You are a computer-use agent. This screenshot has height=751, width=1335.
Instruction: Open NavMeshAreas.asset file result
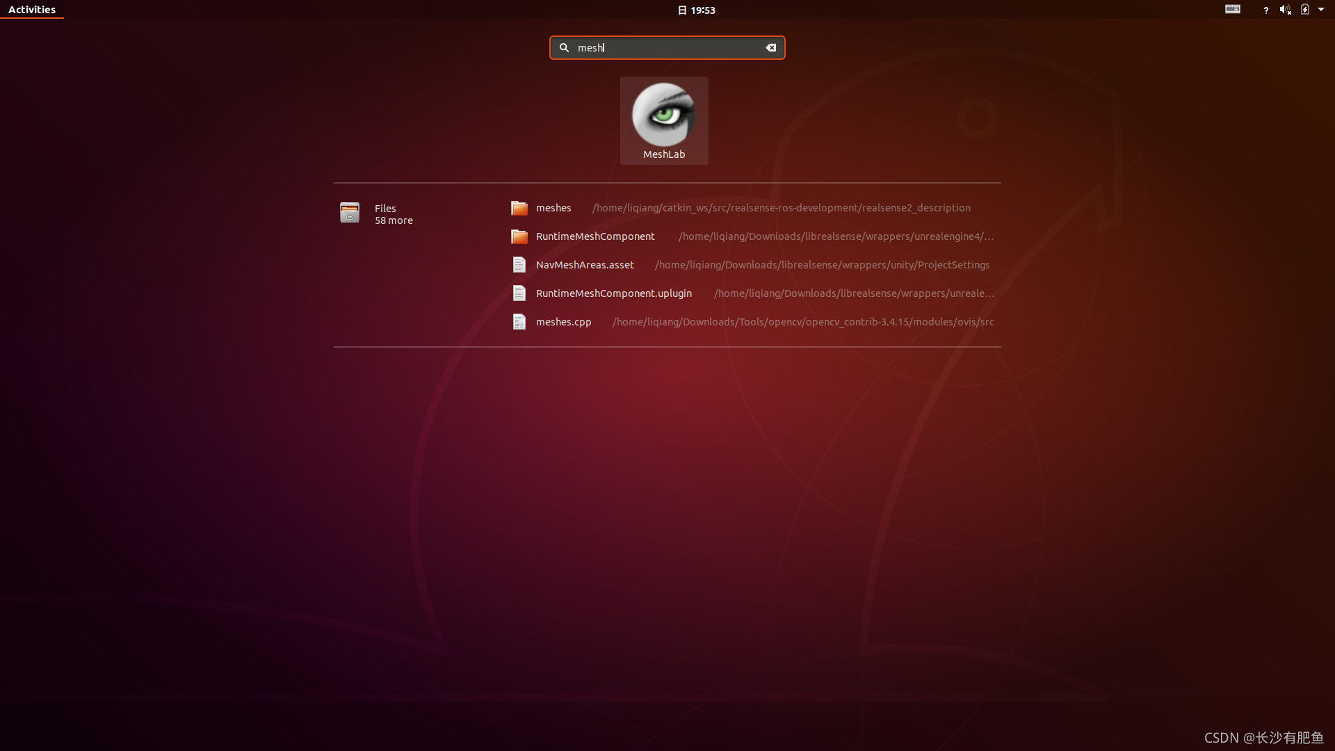pyautogui.click(x=585, y=265)
